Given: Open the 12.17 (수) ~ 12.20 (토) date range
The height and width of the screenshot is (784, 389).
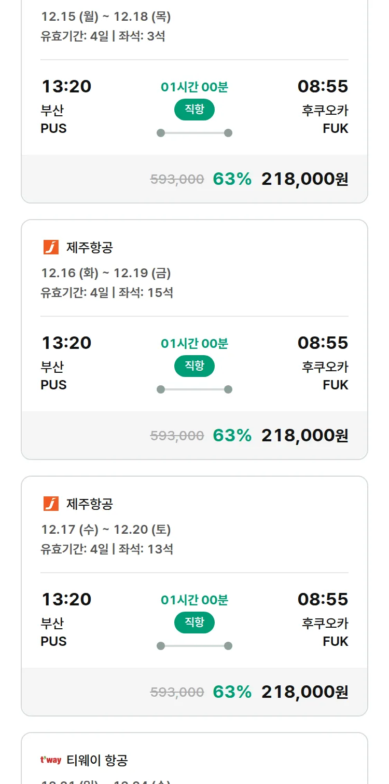Looking at the screenshot, I should [x=106, y=530].
